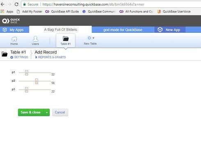The width and height of the screenshot is (201, 149).
Task: Click the browser reload icon
Action: tap(16, 5)
